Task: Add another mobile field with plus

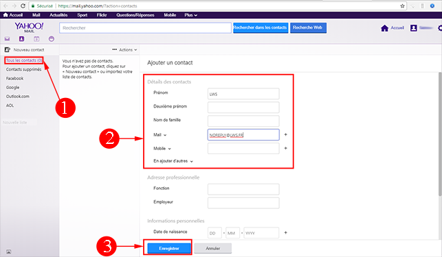Action: 285,148
